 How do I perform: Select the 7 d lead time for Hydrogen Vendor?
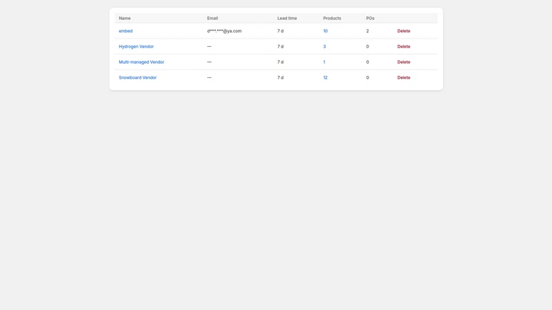pyautogui.click(x=280, y=46)
